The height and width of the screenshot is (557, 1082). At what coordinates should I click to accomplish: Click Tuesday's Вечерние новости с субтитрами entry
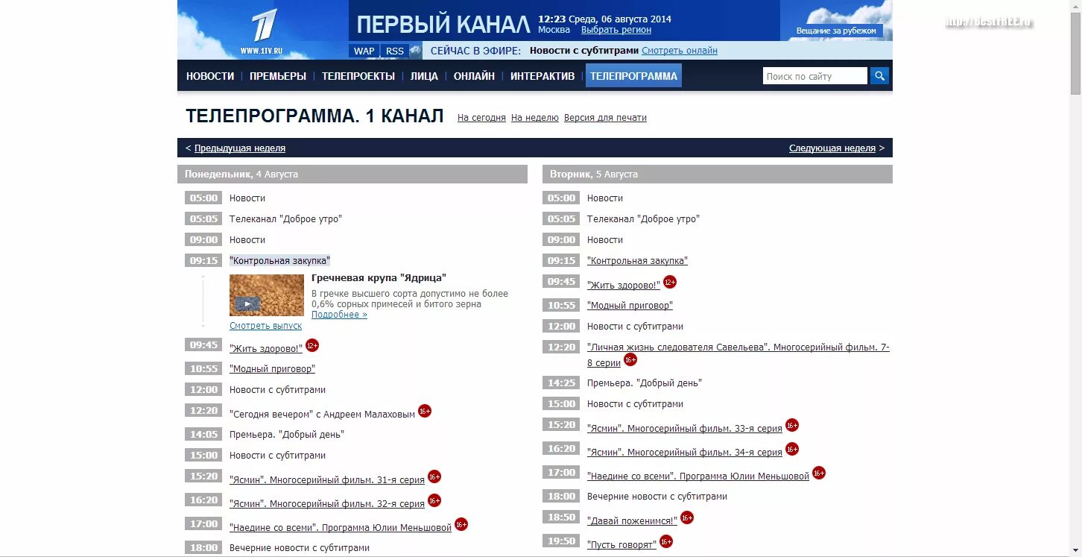click(x=657, y=497)
